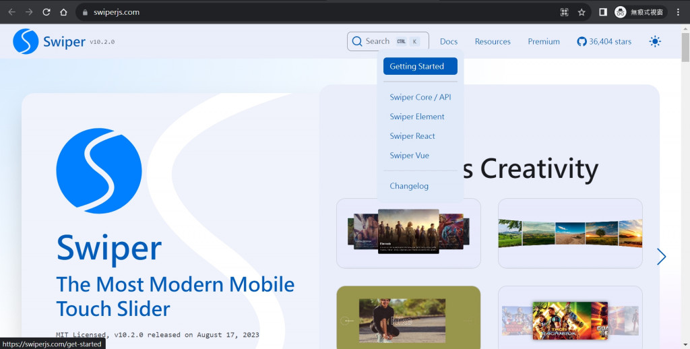Image resolution: width=690 pixels, height=349 pixels.
Task: Advance demo carousel with right chevron
Action: (661, 257)
